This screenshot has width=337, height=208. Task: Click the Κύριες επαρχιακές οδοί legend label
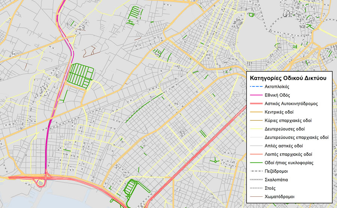coord(288,120)
